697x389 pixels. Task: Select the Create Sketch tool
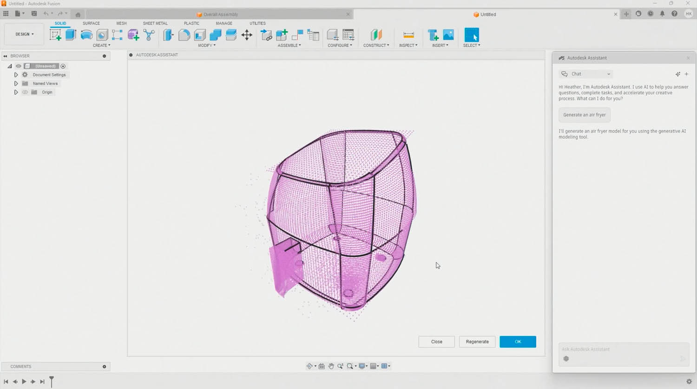click(56, 34)
